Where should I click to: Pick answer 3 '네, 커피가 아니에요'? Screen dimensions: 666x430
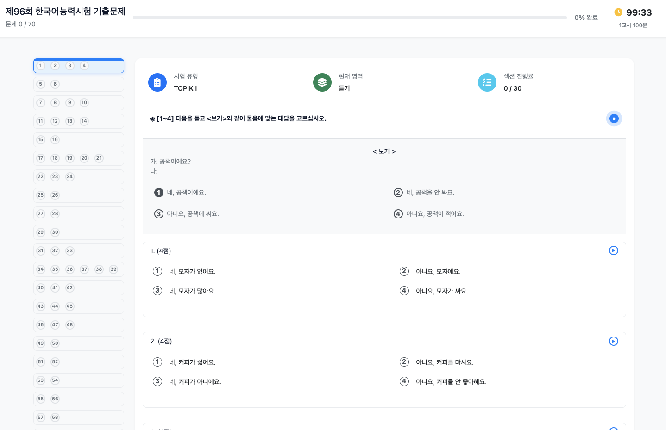(157, 381)
